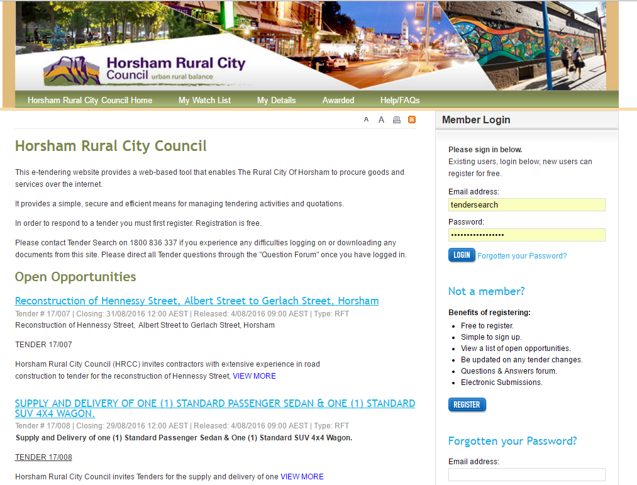Click the larger A increase text size icon
The image size is (637, 485).
tap(381, 120)
